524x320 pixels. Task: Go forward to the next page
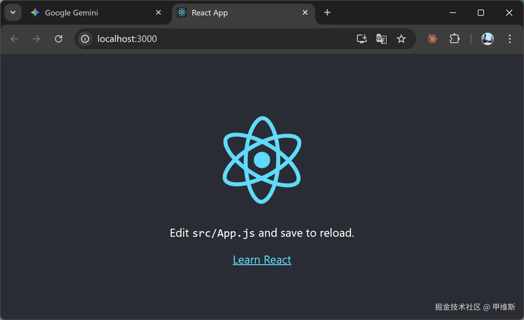[36, 39]
